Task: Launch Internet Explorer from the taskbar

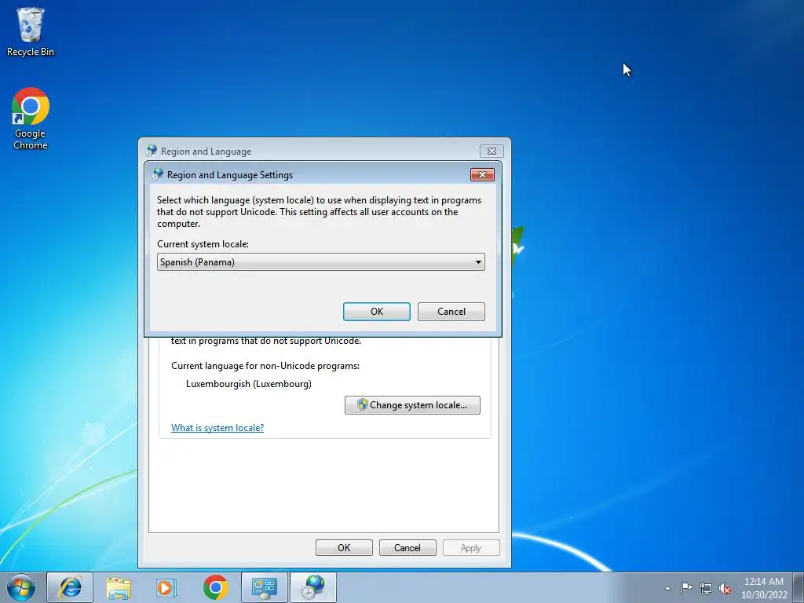Action: (x=70, y=587)
